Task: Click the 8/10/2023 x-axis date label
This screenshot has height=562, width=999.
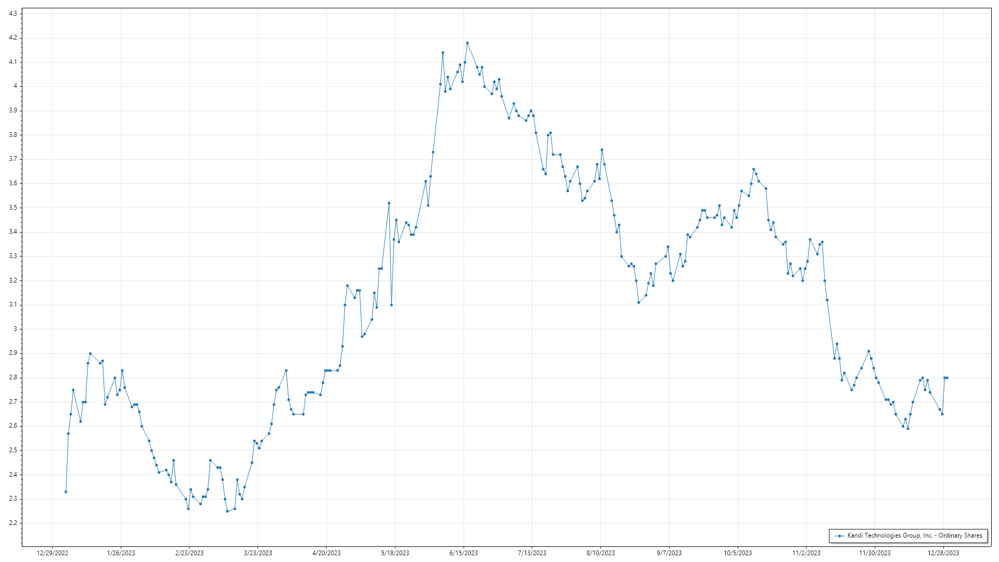Action: (600, 553)
